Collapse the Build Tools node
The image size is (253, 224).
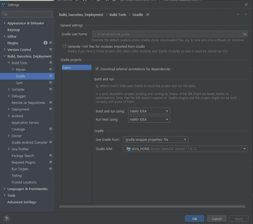tap(9, 63)
